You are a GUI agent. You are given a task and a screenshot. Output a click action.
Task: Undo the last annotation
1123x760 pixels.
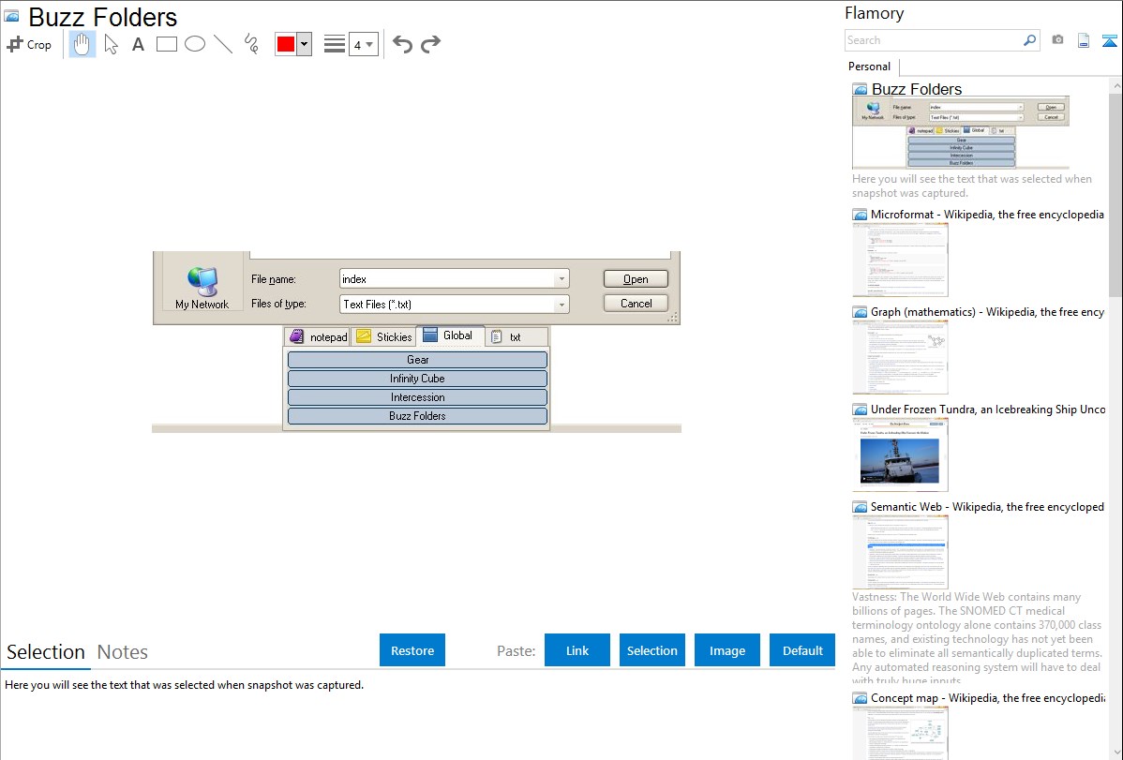402,44
